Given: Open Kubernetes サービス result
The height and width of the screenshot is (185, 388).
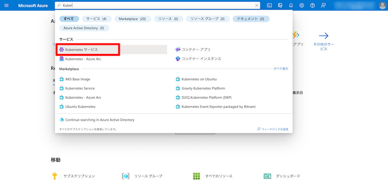Looking at the screenshot, I should (81, 50).
